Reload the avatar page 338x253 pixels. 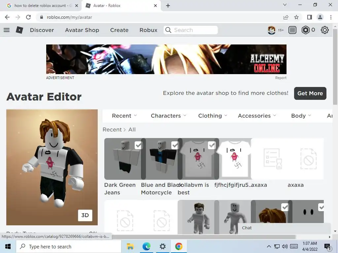28,17
